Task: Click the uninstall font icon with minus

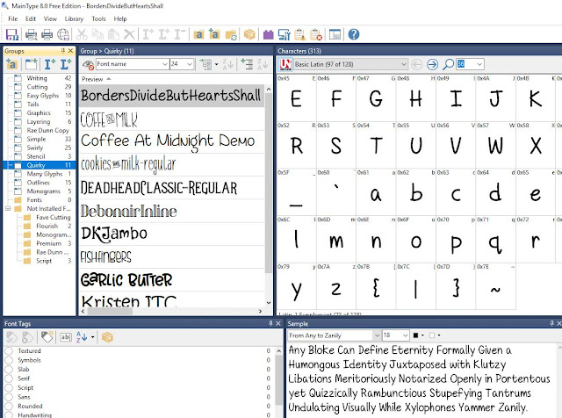Action: [180, 35]
